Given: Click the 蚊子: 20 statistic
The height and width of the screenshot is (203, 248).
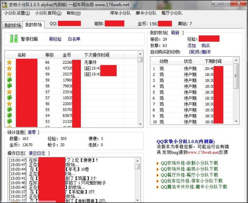Looking at the screenshot, I should pyautogui.click(x=56, y=145).
